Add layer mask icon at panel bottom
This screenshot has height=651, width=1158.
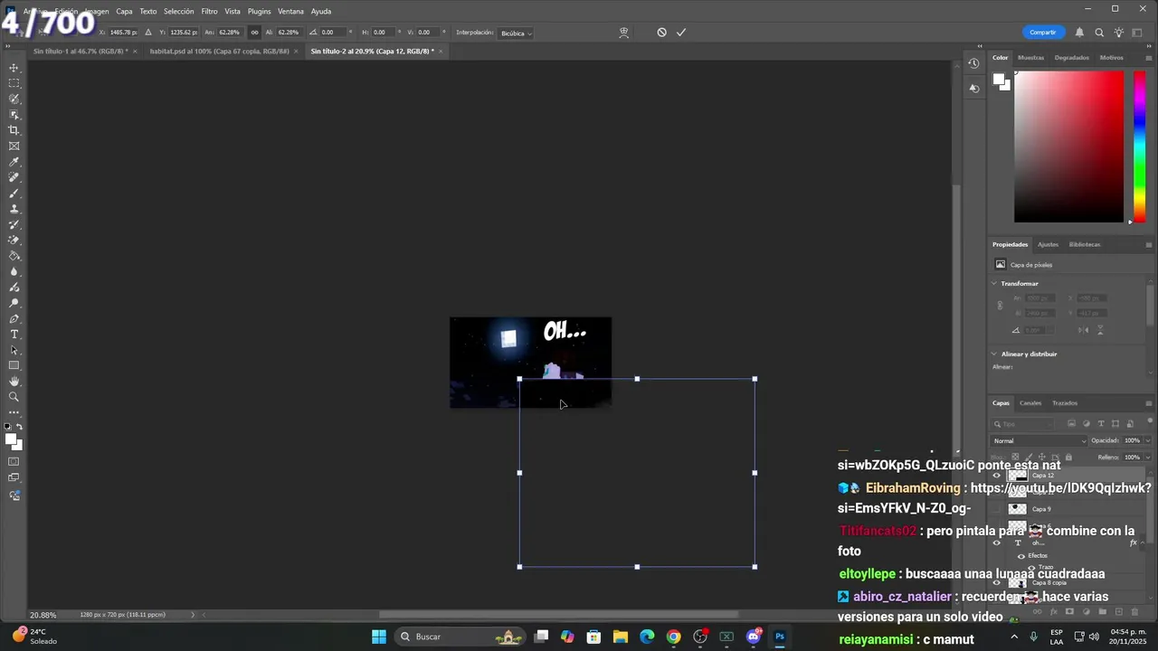(1069, 611)
